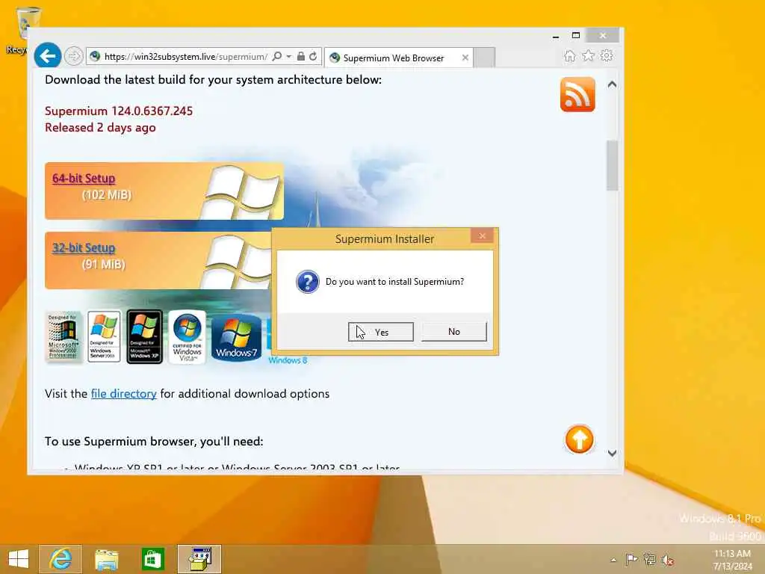The height and width of the screenshot is (574, 765).
Task: Click the network tray icon
Action: pyautogui.click(x=649, y=559)
